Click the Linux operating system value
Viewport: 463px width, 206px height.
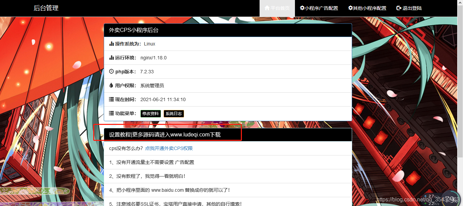[149, 44]
